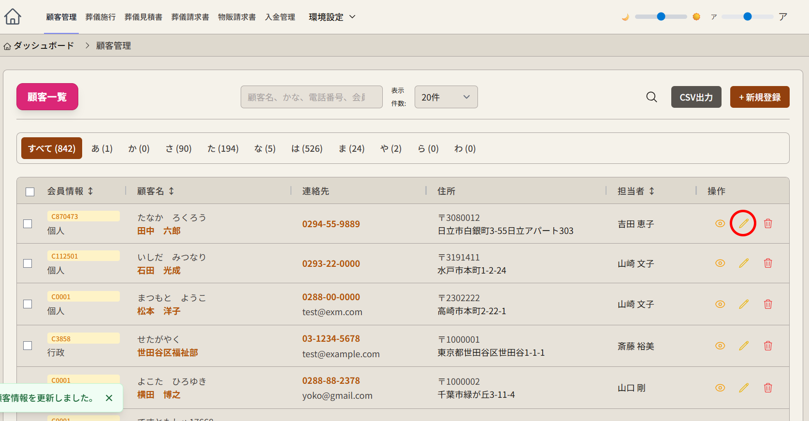Click the CSV出力 button

coord(695,97)
